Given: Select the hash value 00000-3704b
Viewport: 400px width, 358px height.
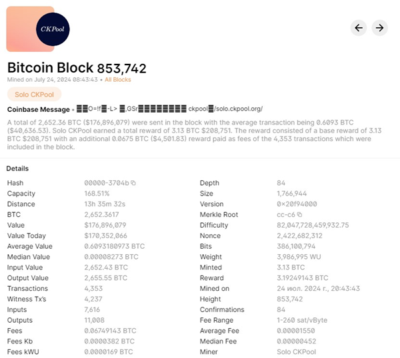Looking at the screenshot, I should tap(107, 183).
